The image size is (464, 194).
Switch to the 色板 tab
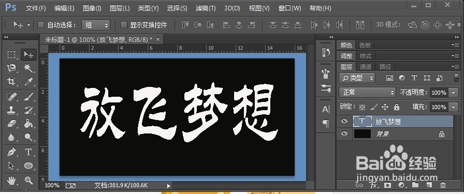(365, 45)
